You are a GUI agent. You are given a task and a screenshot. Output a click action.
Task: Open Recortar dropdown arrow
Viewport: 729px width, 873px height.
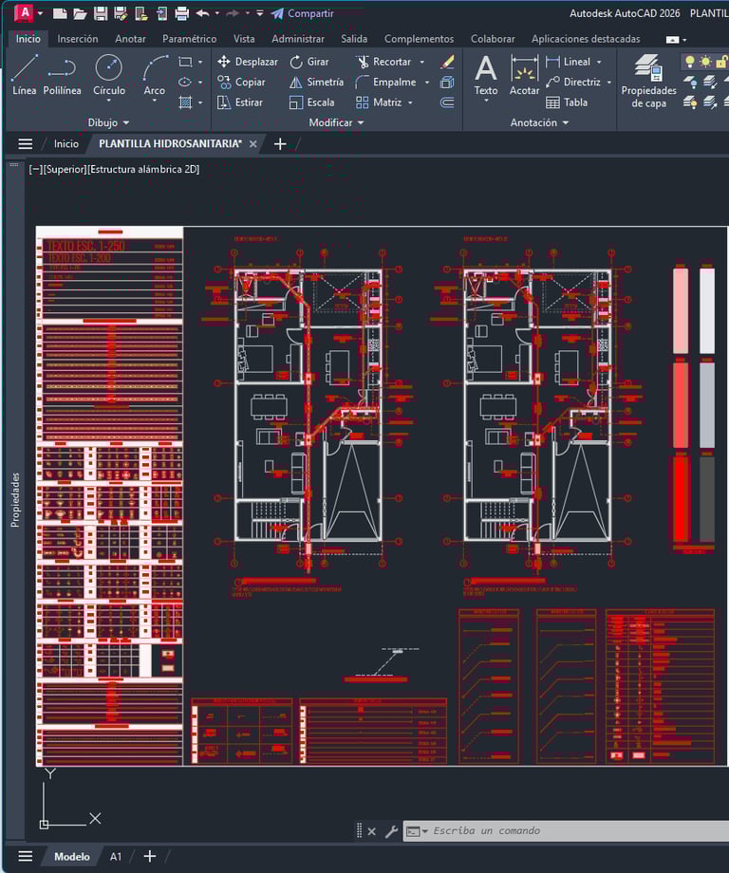tap(421, 62)
